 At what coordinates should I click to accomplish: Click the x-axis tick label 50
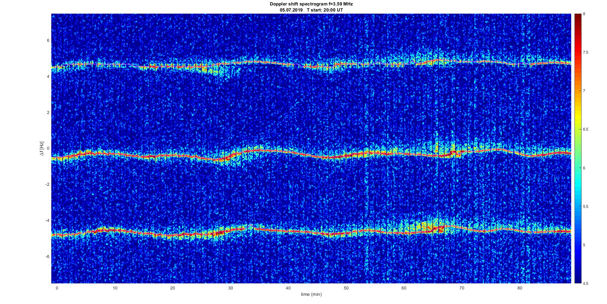pos(346,288)
